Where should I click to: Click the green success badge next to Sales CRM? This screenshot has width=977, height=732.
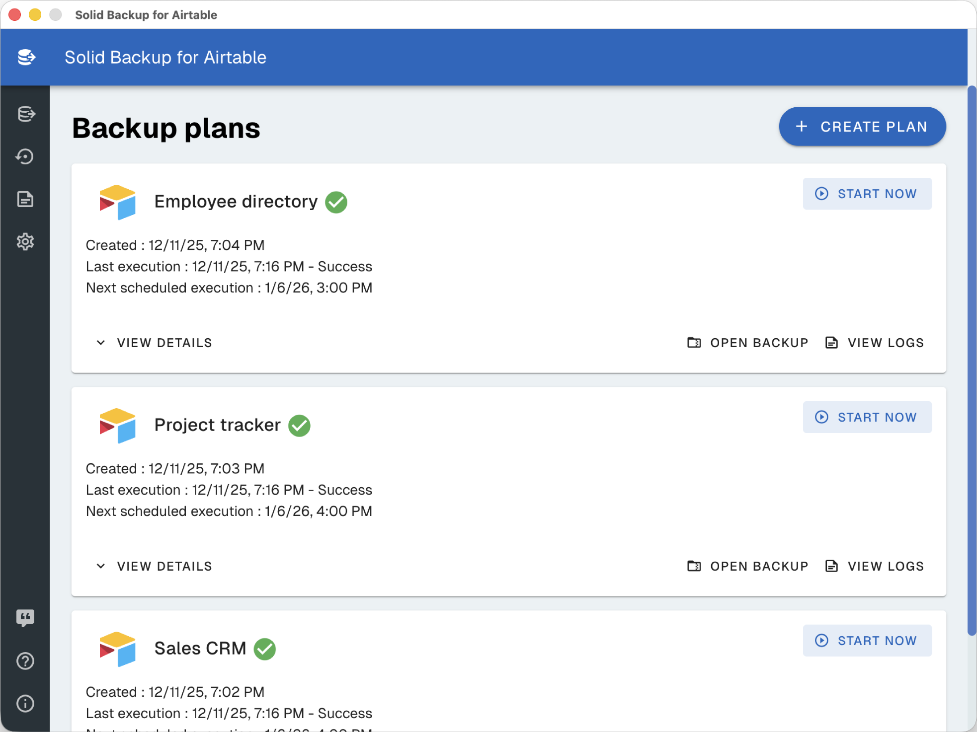point(266,649)
